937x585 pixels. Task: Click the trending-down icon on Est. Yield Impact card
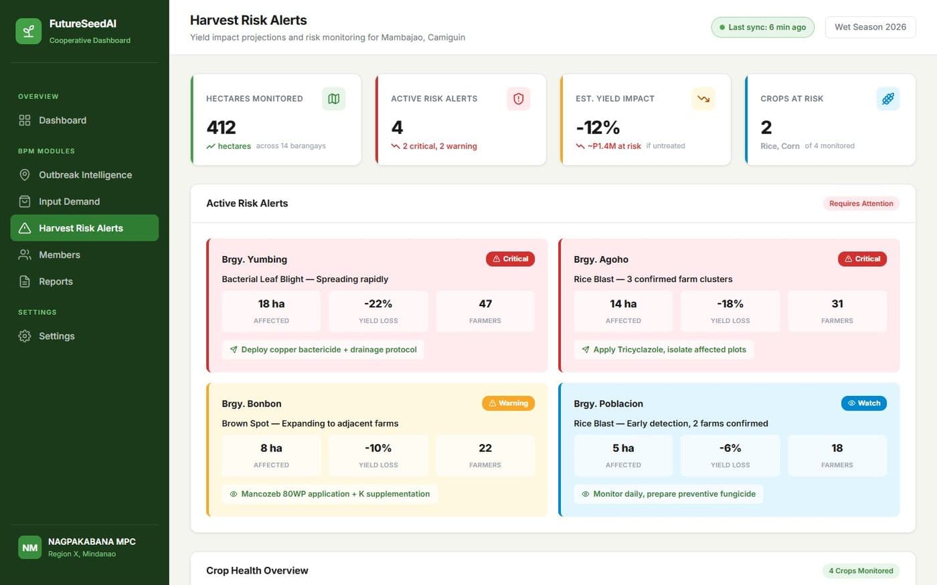click(703, 99)
